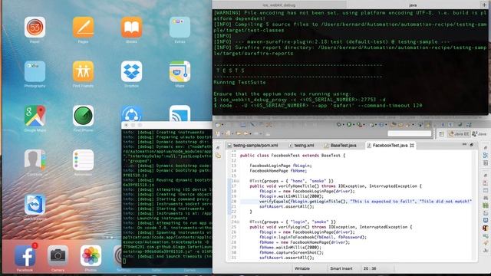Open Photos from the iPad dock
The height and width of the screenshot is (276, 491).
coord(91,255)
